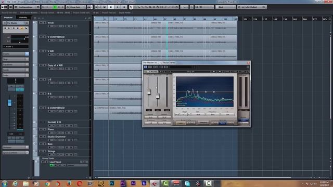The image size is (333, 187).
Task: Click the Difference monitor button in Z-Noise
Action: tap(243, 123)
